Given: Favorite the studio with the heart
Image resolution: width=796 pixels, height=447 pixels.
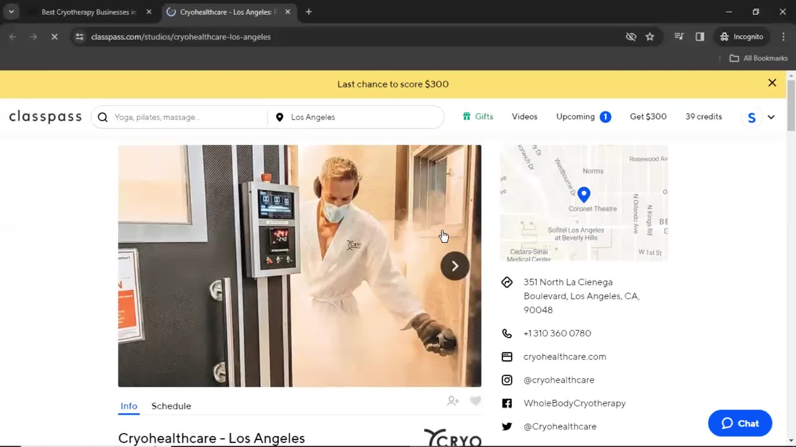Looking at the screenshot, I should click(x=475, y=401).
